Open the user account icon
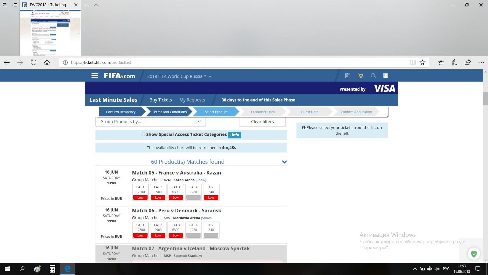Viewport: 488px width, 275px height. point(386,75)
